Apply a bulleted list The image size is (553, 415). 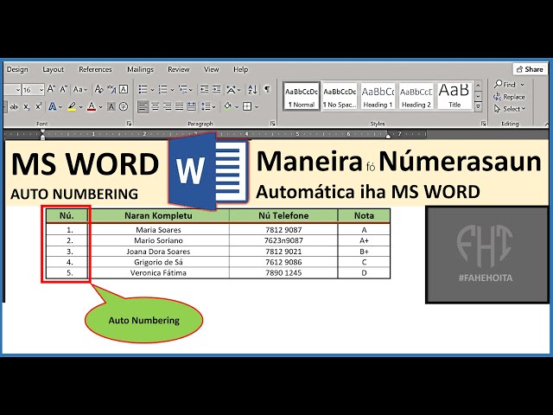[x=143, y=90]
